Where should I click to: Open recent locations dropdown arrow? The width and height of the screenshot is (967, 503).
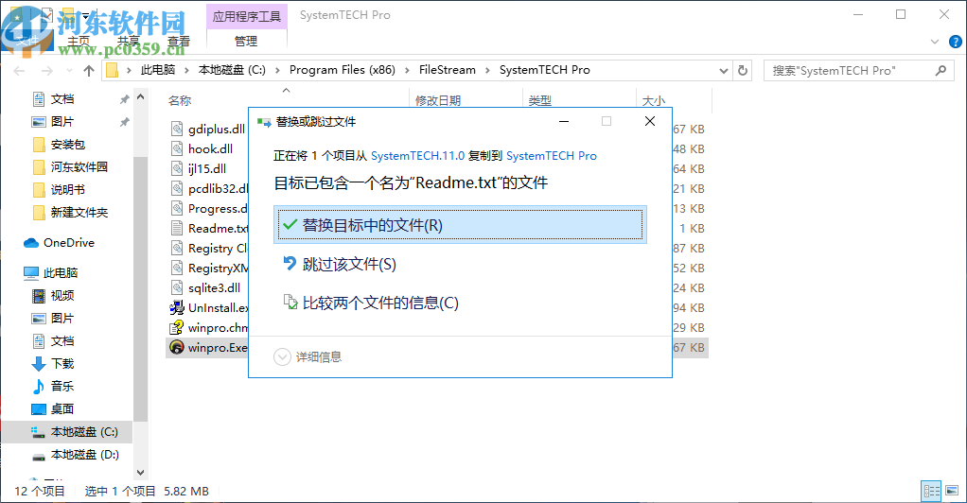click(69, 71)
